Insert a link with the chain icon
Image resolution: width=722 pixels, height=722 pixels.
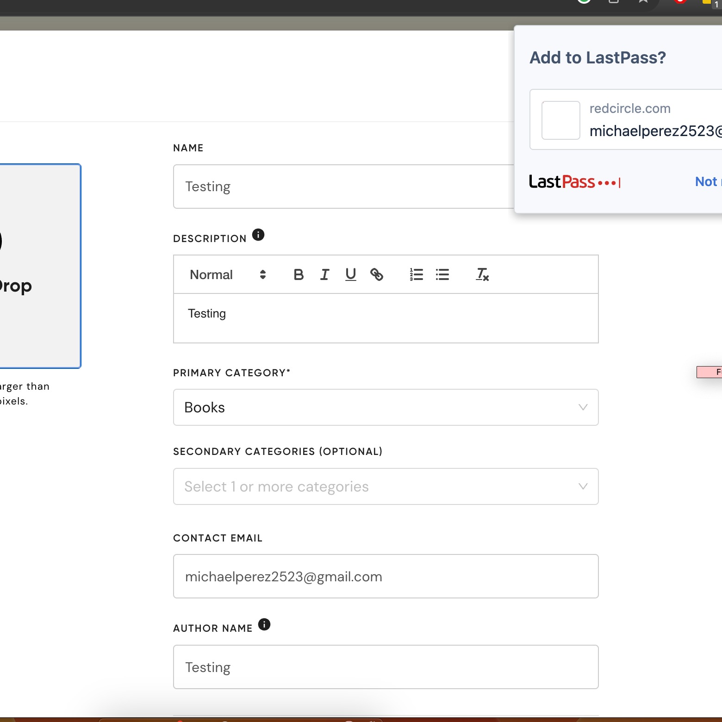pyautogui.click(x=377, y=274)
